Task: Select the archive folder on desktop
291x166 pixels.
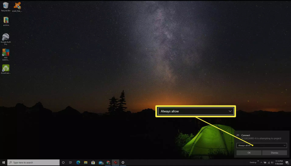Action: [6, 20]
